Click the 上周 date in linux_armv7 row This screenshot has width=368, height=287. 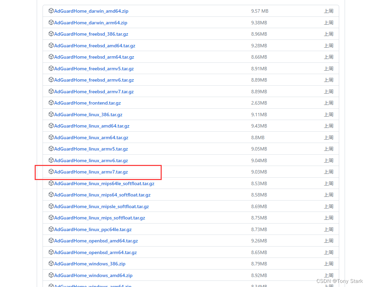pos(329,172)
